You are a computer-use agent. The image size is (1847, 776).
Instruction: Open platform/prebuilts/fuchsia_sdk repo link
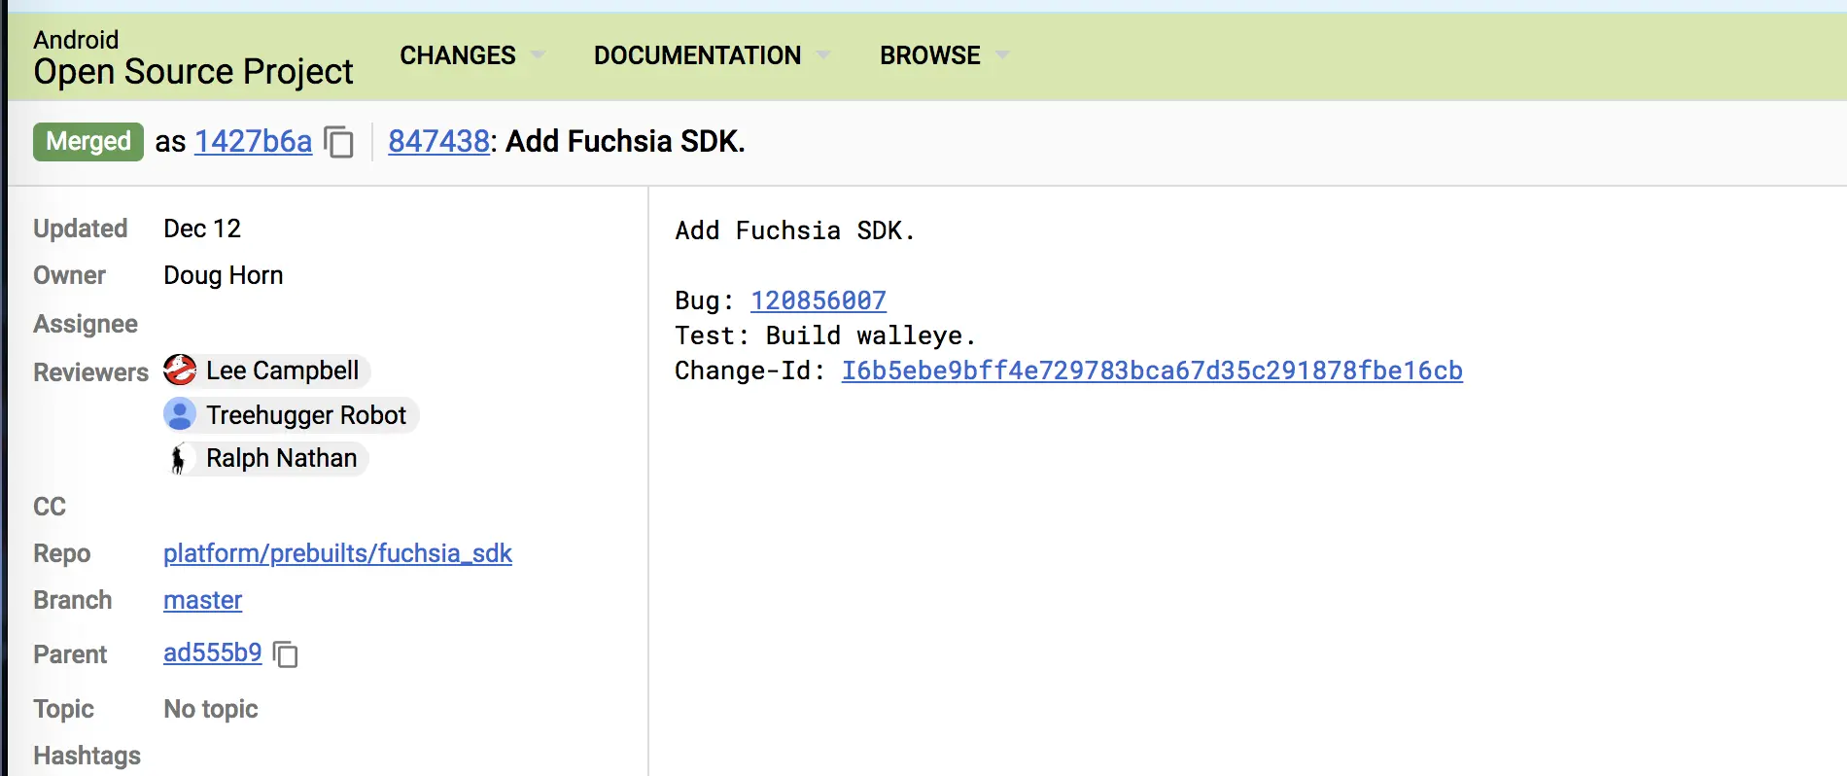337,553
